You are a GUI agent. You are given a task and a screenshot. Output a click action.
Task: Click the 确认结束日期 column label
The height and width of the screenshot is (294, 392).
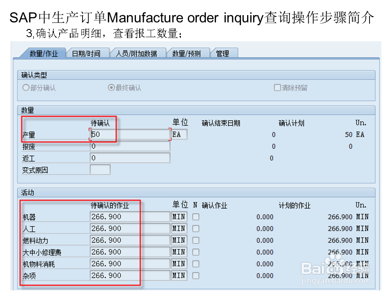point(221,123)
